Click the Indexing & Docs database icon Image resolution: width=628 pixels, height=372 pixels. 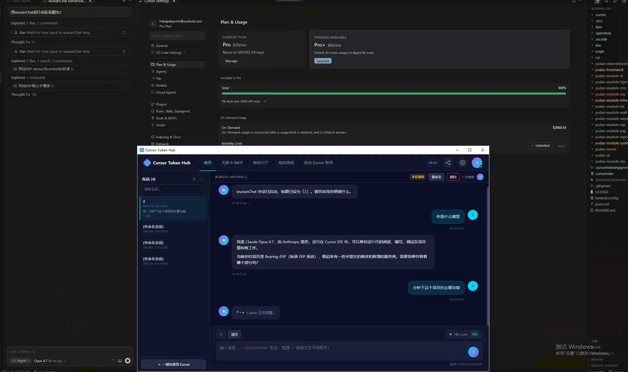[153, 137]
